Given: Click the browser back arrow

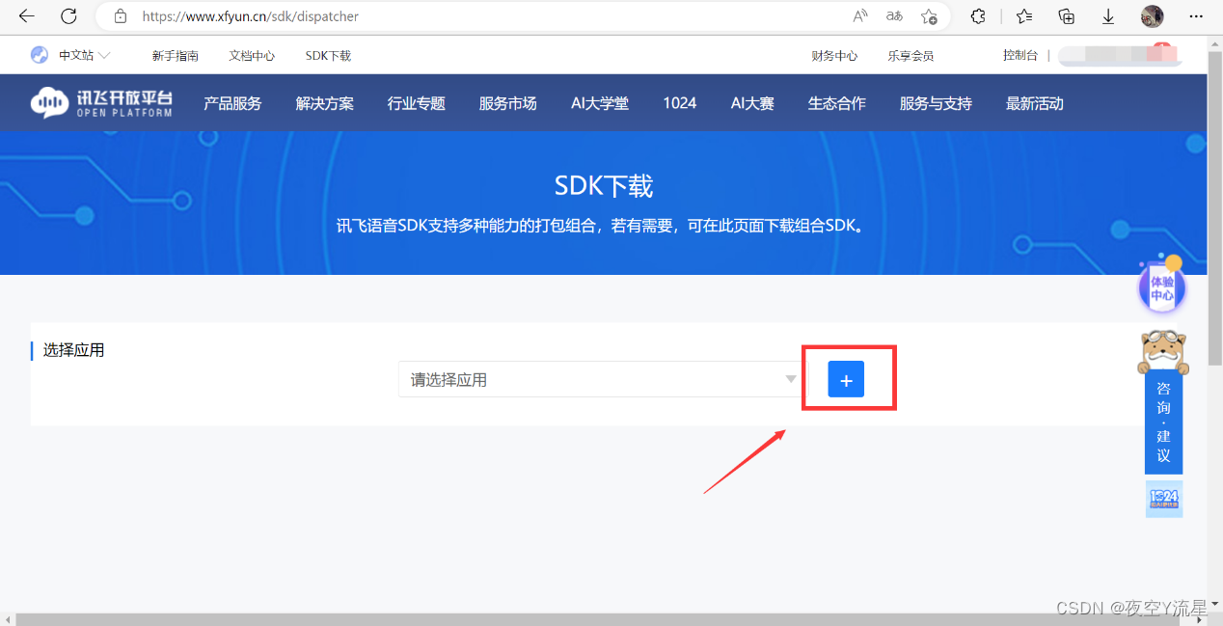Looking at the screenshot, I should 27,16.
